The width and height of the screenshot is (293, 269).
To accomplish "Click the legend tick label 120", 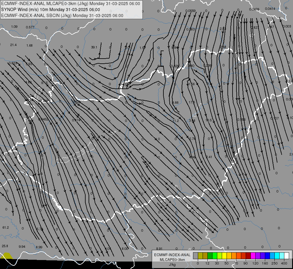I will pos(255,263).
